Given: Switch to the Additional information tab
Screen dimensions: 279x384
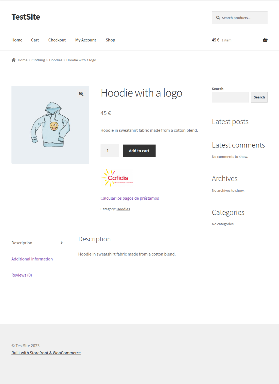Looking at the screenshot, I should (32, 259).
